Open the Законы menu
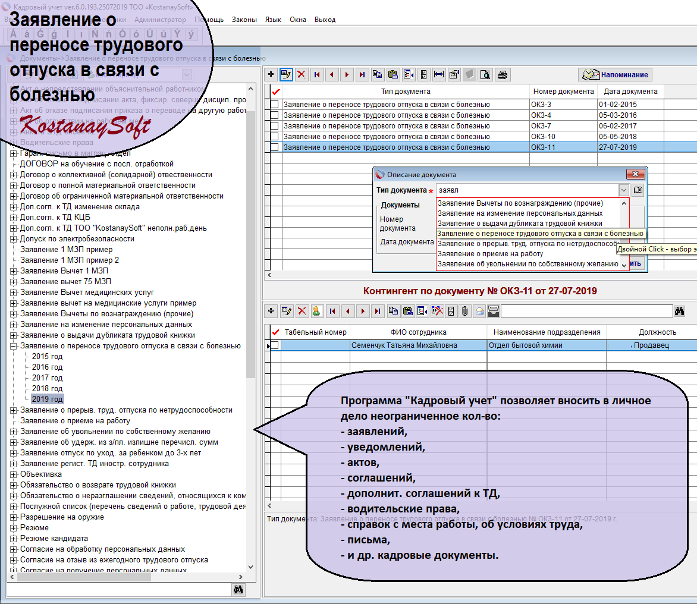 (244, 20)
